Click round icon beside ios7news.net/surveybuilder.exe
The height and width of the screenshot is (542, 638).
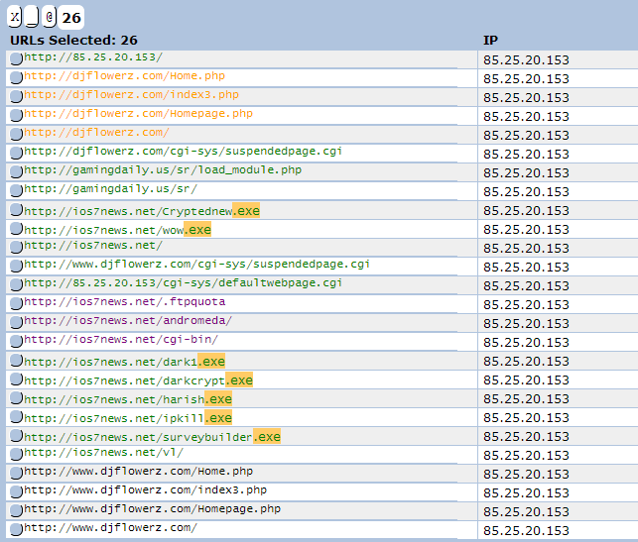click(16, 437)
